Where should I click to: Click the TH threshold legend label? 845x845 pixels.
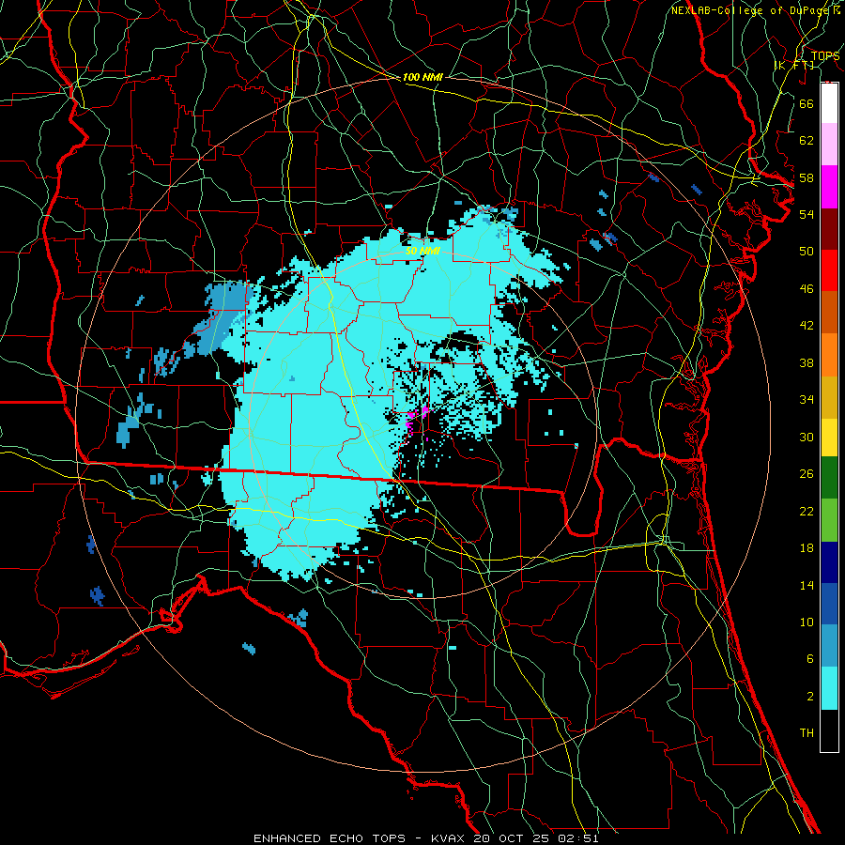click(807, 733)
